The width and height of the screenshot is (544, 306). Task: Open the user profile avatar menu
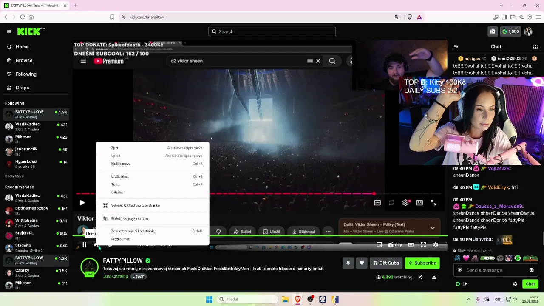[x=528, y=31]
